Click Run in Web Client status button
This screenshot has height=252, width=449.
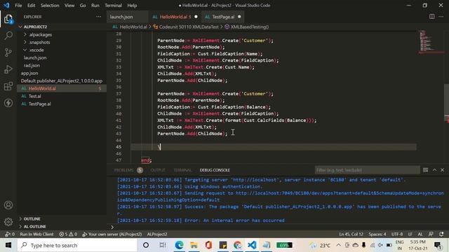click(x=36, y=234)
